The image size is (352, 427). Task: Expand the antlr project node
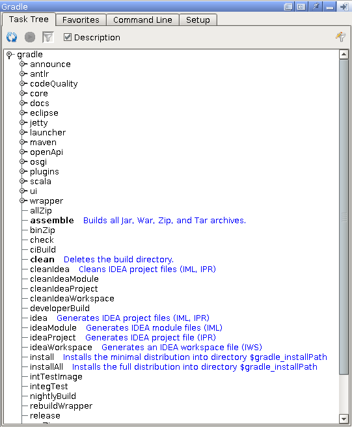point(22,74)
